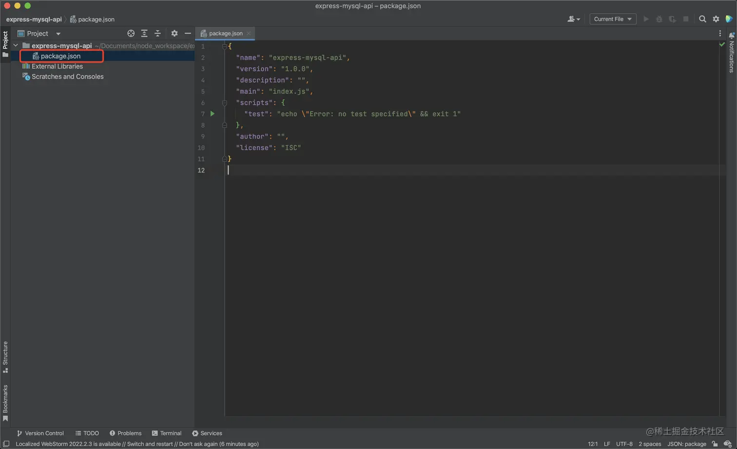Open the TODO tool window

pos(87,433)
